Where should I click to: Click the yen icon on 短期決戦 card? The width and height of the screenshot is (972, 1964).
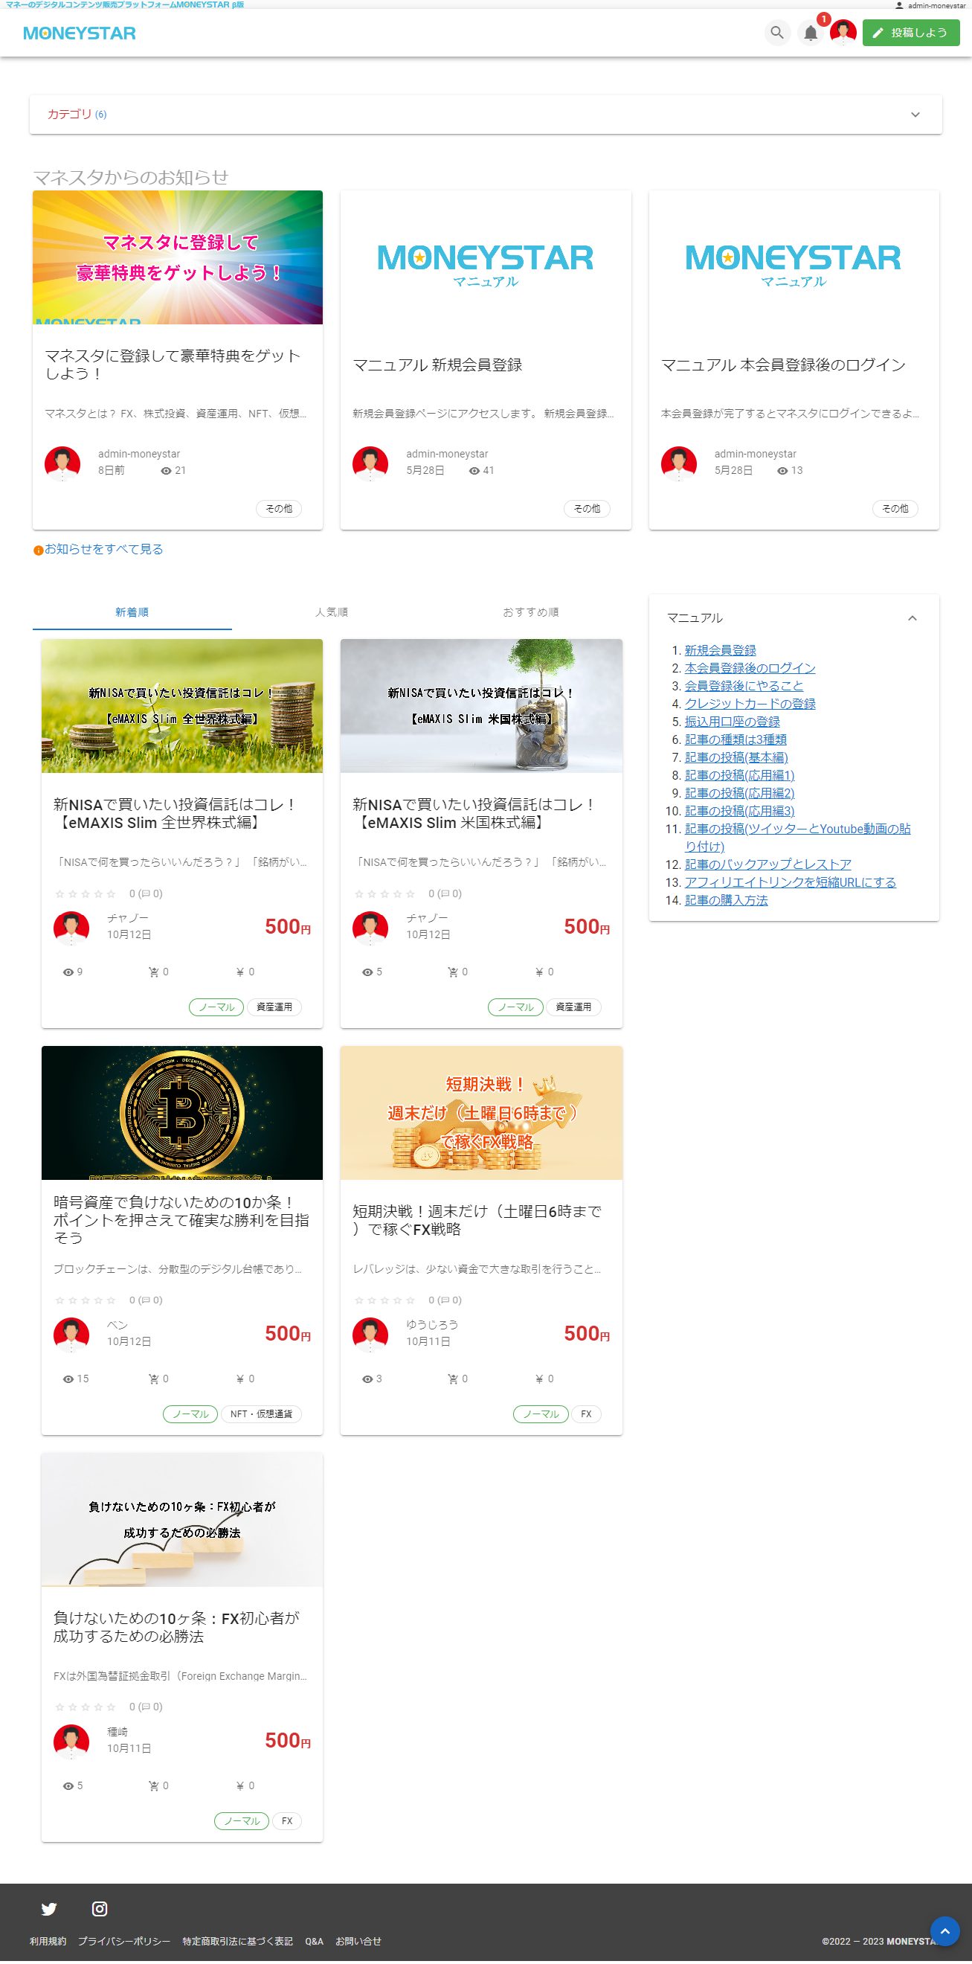pyautogui.click(x=540, y=1379)
